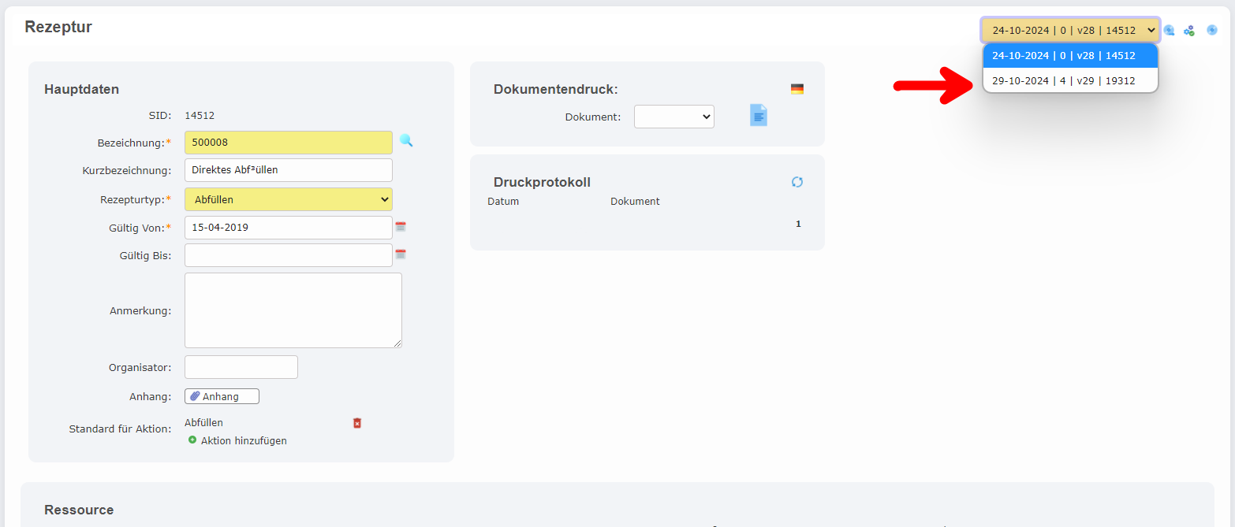Click the Organisator input field

(x=241, y=366)
